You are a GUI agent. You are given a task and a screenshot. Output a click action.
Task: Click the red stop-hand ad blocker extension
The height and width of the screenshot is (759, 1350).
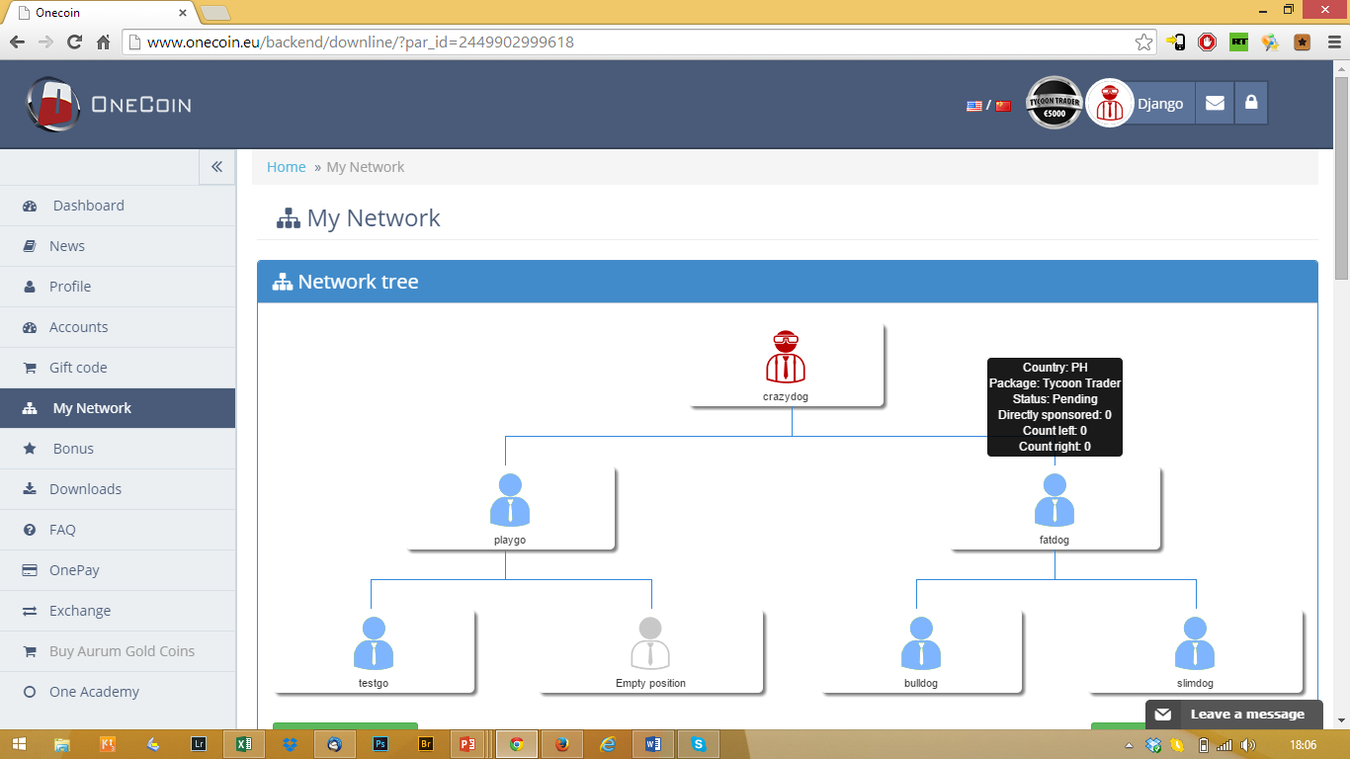tap(1207, 42)
